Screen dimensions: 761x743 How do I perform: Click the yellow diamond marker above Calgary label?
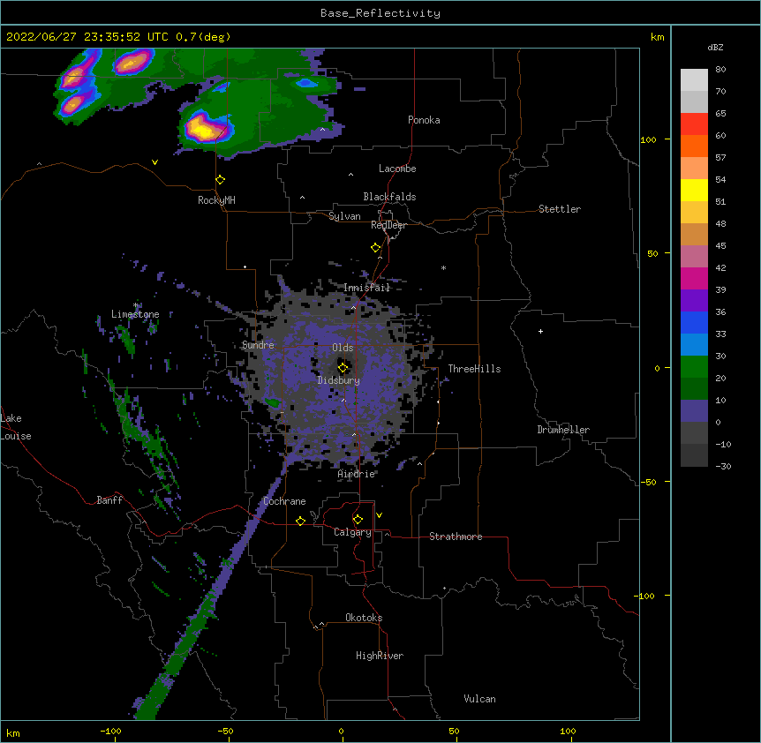pos(358,520)
